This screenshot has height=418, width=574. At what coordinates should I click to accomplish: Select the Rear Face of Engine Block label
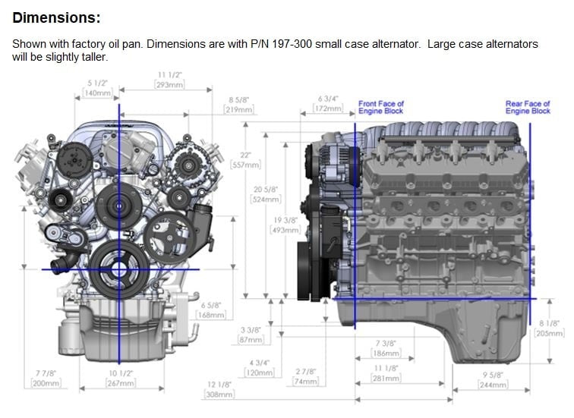528,108
